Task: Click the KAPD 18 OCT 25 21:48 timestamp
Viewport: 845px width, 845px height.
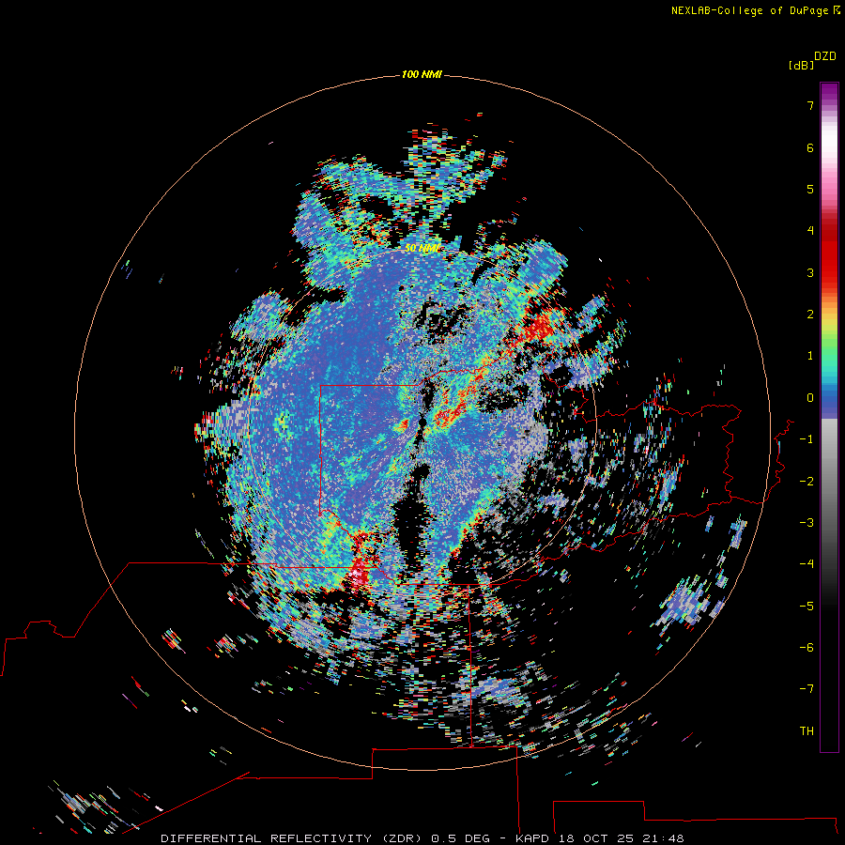Action: click(x=600, y=838)
